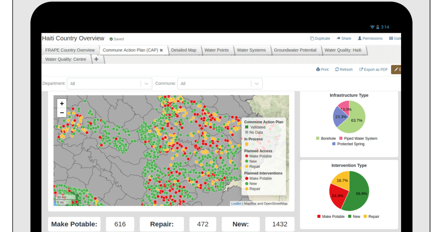Export dashboard as PDF
Viewport: 442px width, 232px height.
[373, 70]
